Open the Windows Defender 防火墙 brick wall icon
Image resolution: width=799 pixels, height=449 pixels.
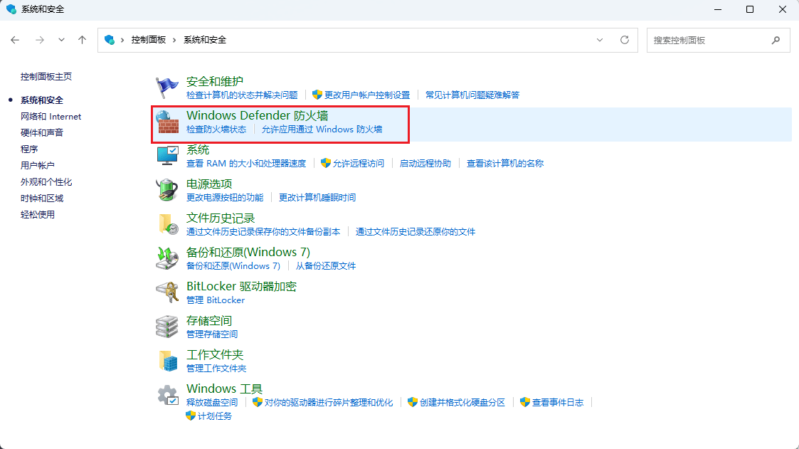point(167,122)
